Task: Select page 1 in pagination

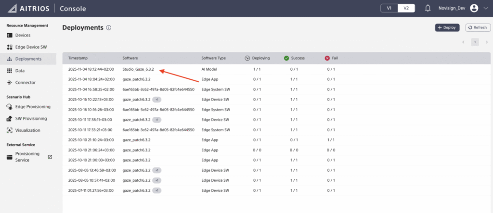Action: [x=475, y=42]
